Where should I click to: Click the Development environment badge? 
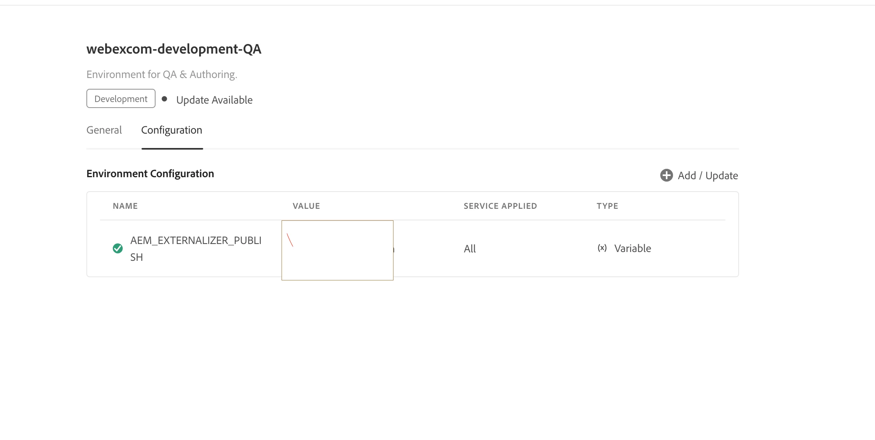121,99
